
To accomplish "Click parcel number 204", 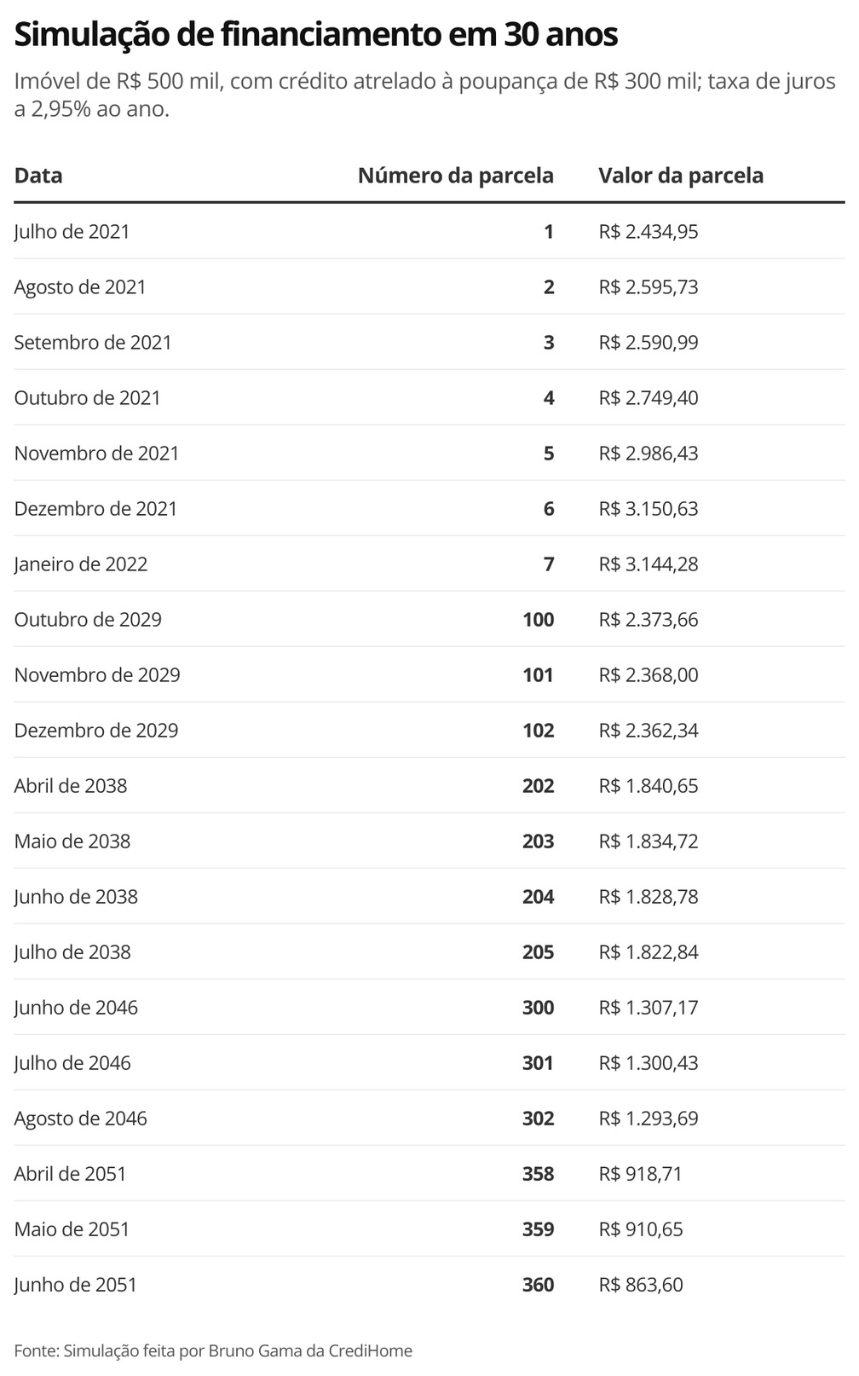I will (539, 897).
